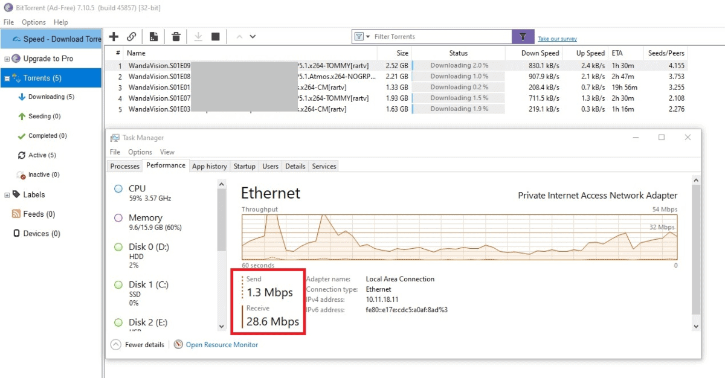725x378 pixels.
Task: Switch to App history tab
Action: click(x=210, y=166)
